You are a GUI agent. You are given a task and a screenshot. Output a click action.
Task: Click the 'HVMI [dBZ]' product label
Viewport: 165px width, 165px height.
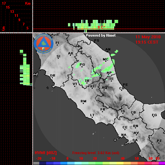tap(46, 153)
